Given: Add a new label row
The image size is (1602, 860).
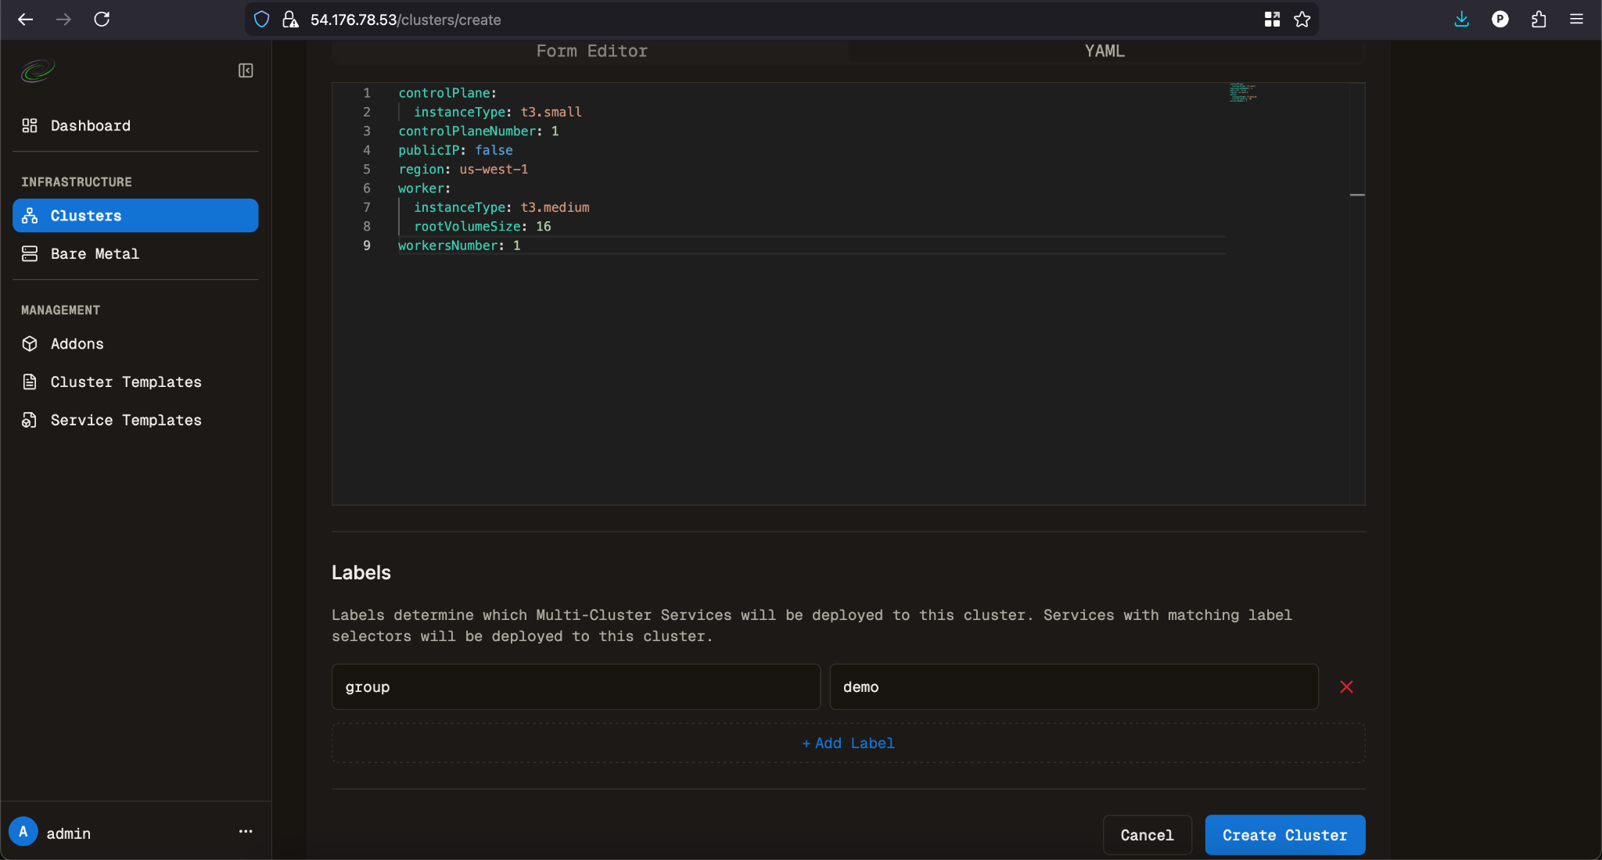Looking at the screenshot, I should pos(848,743).
